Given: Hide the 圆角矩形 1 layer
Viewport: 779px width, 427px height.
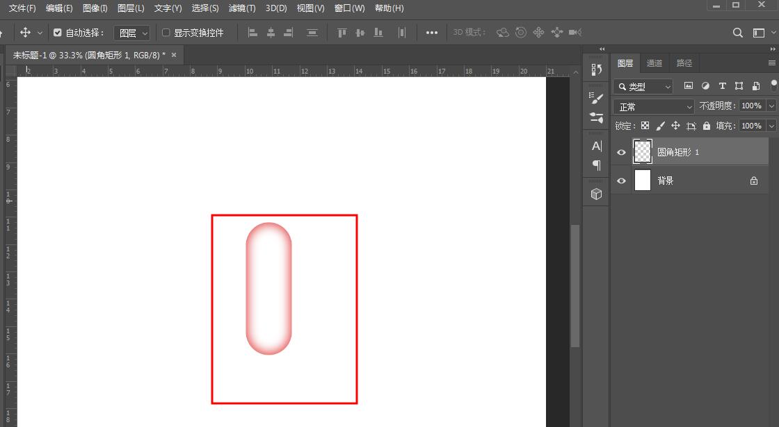Looking at the screenshot, I should coord(621,152).
